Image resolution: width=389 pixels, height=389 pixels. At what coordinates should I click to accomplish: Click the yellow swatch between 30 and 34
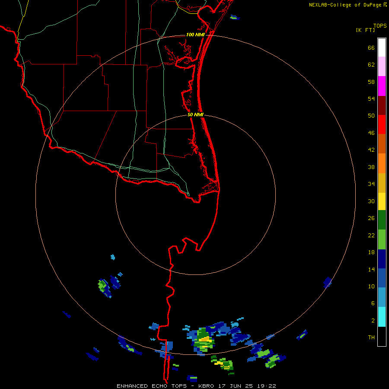382,201
